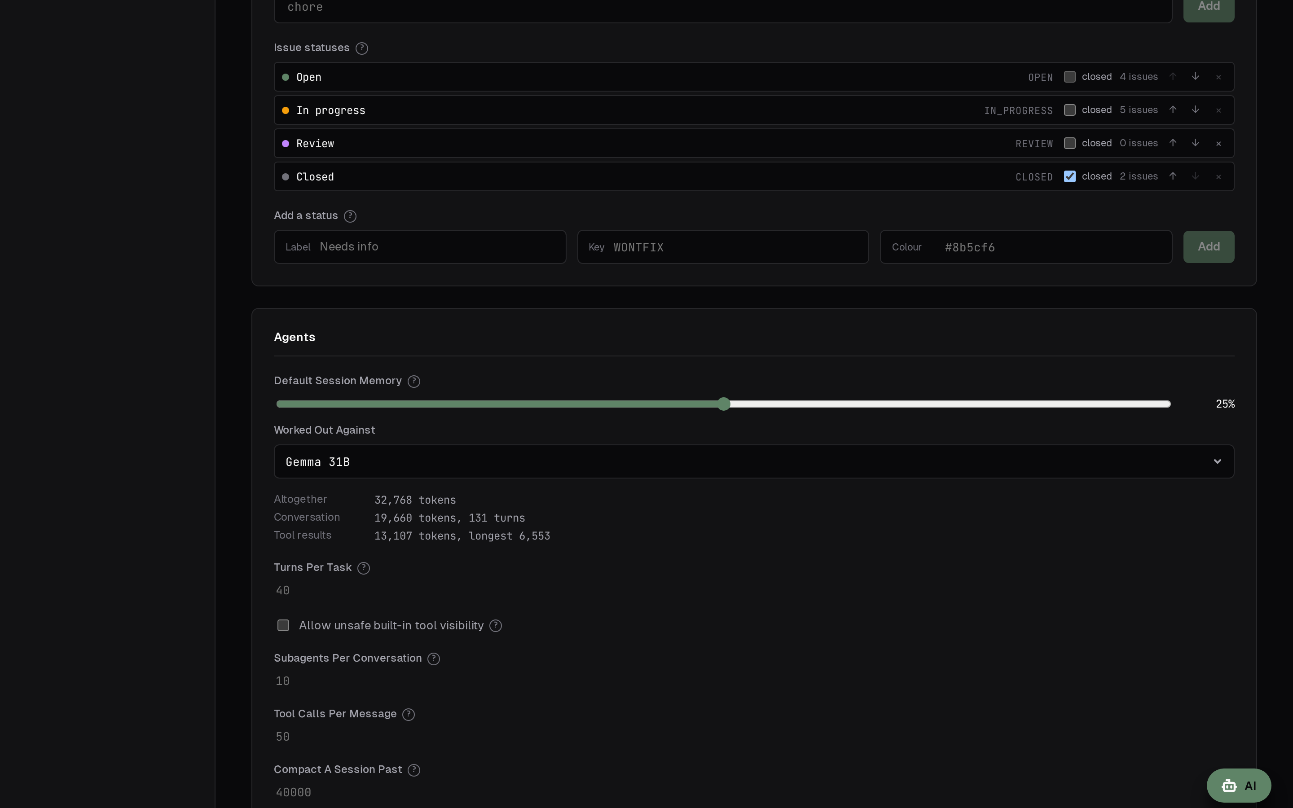Screen dimensions: 1293x808
Task: Show help for Turns Per Task
Action: 363,568
